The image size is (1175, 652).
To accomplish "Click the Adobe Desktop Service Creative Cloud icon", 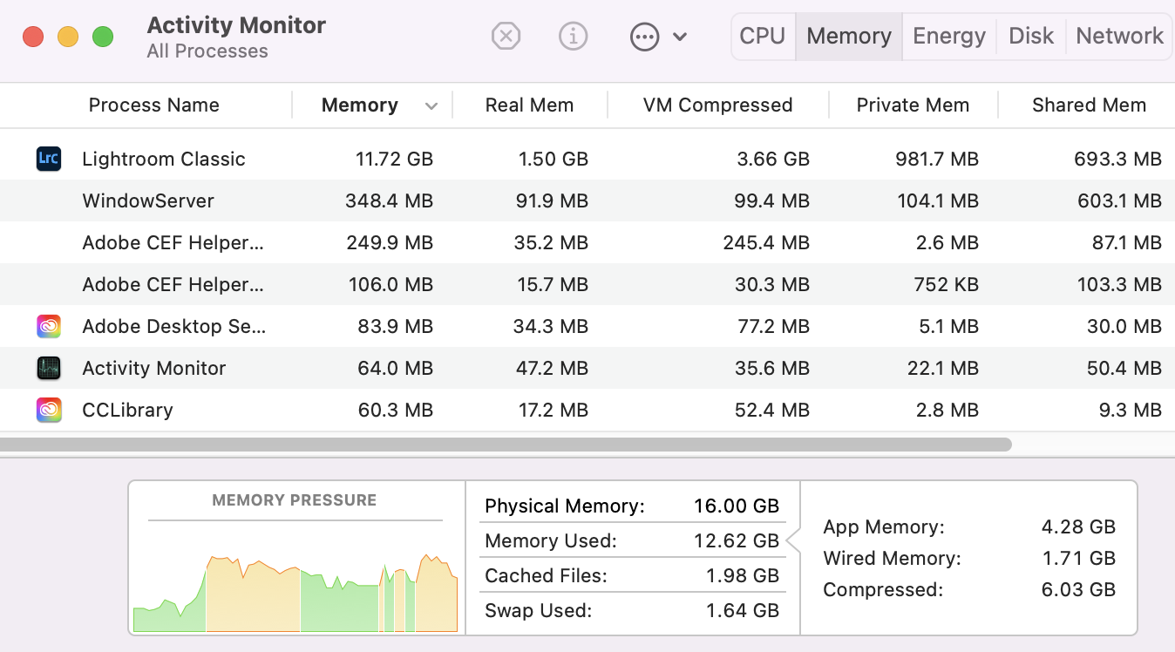I will coord(49,326).
